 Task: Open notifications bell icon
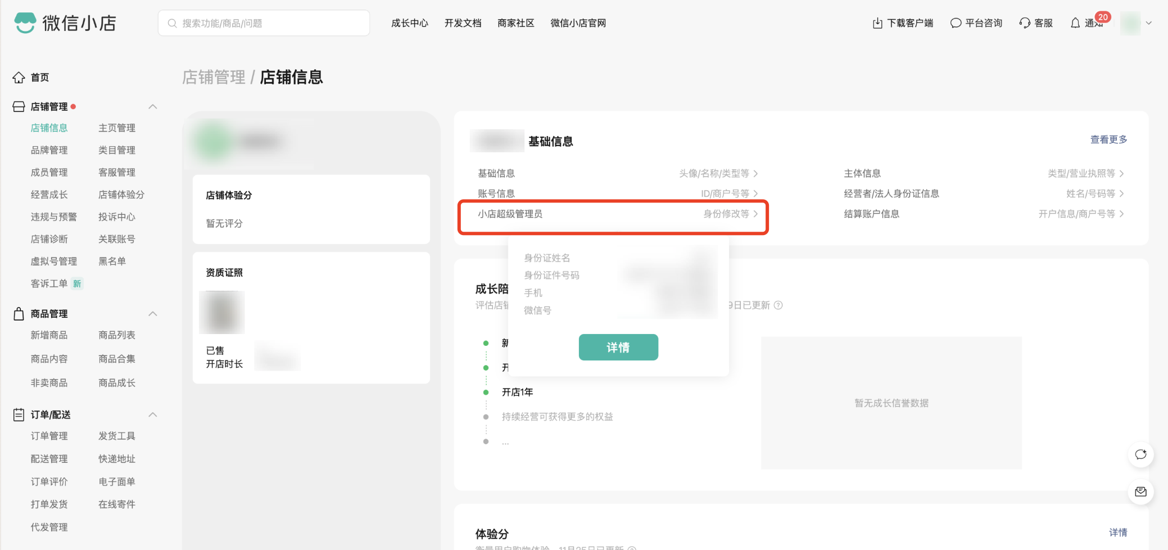[1075, 23]
